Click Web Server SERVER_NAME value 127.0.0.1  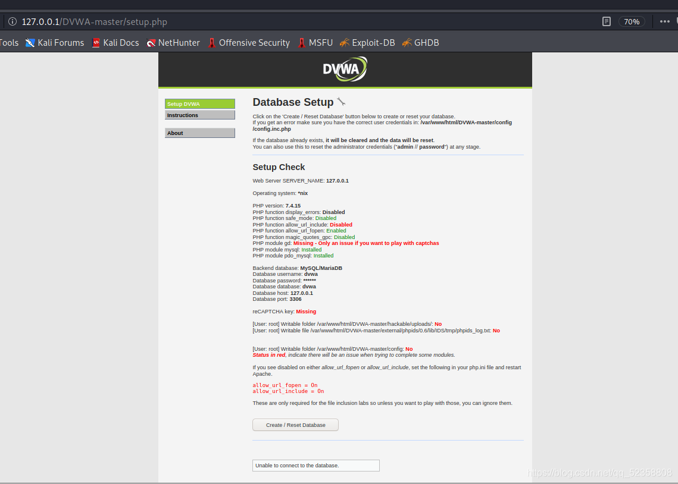pos(338,181)
